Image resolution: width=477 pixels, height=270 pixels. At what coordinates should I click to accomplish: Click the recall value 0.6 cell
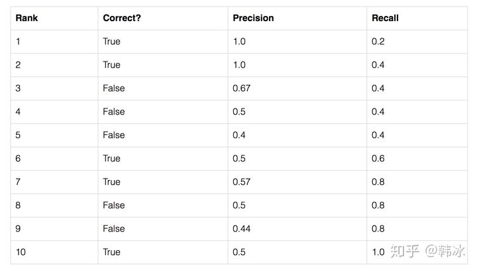click(378, 158)
